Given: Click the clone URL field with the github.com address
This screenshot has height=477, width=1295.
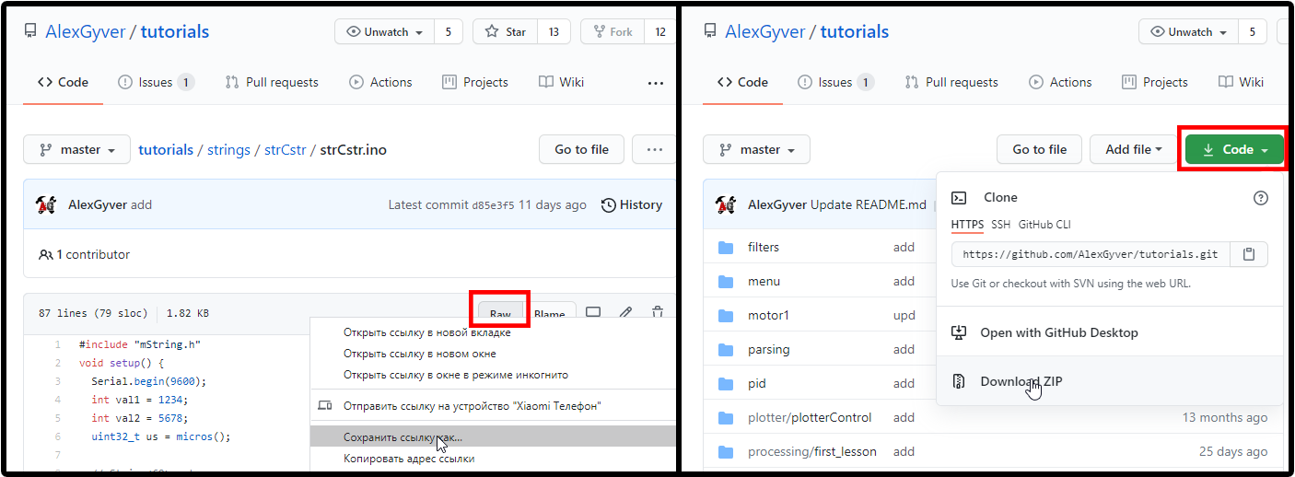Looking at the screenshot, I should pos(1091,254).
